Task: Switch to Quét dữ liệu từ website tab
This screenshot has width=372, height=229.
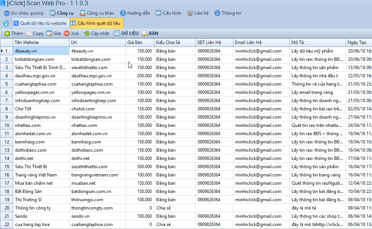Action: (x=40, y=23)
